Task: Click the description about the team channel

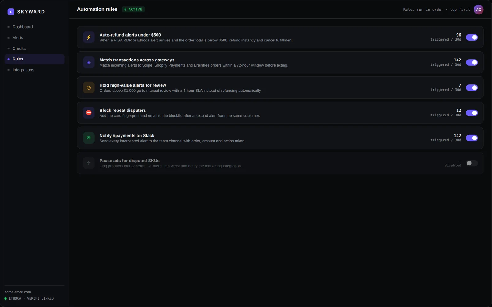Action: click(x=172, y=141)
